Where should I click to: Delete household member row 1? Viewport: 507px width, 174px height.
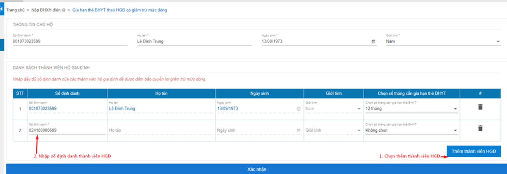(x=480, y=107)
